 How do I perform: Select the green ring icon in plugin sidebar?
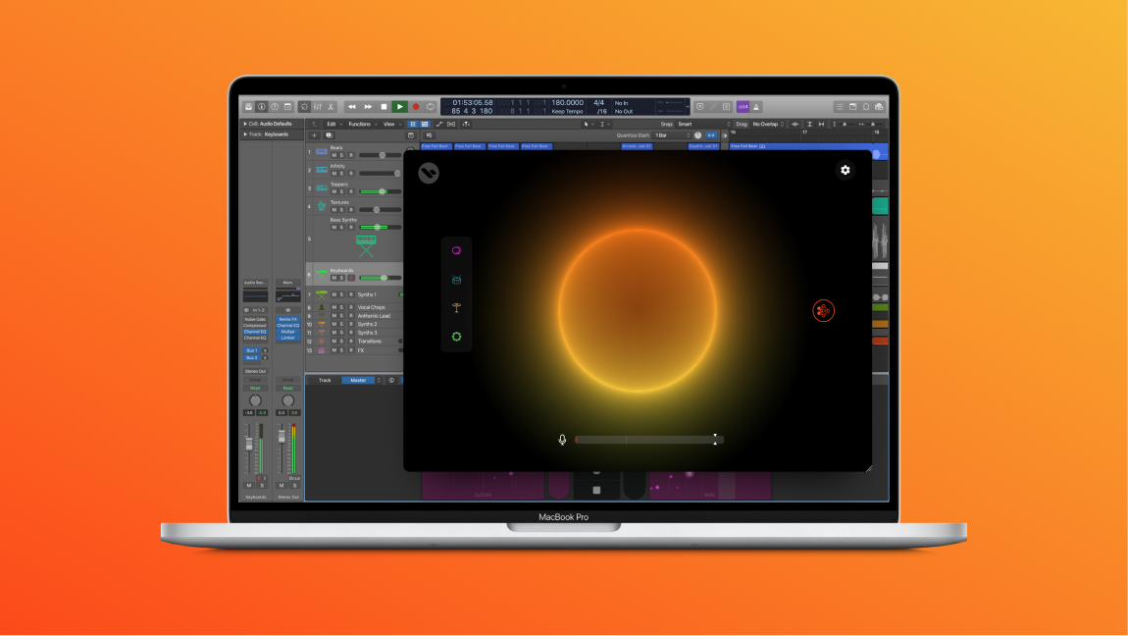pos(456,336)
